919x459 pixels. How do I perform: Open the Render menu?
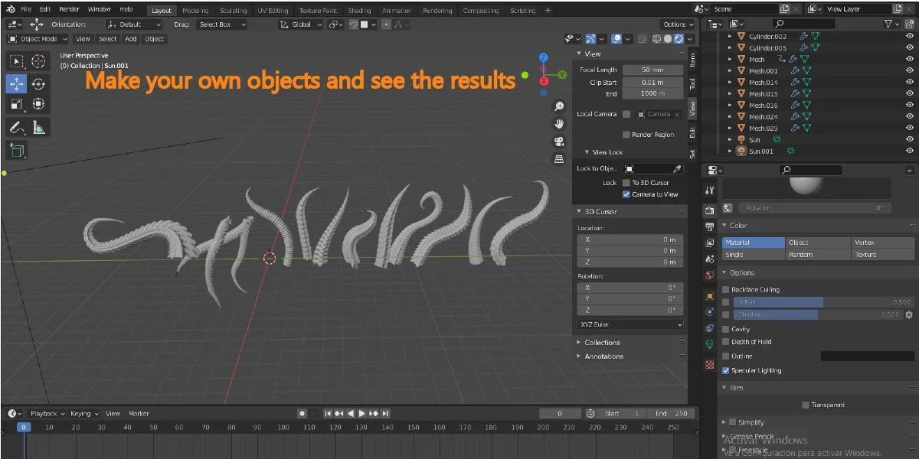pos(69,9)
